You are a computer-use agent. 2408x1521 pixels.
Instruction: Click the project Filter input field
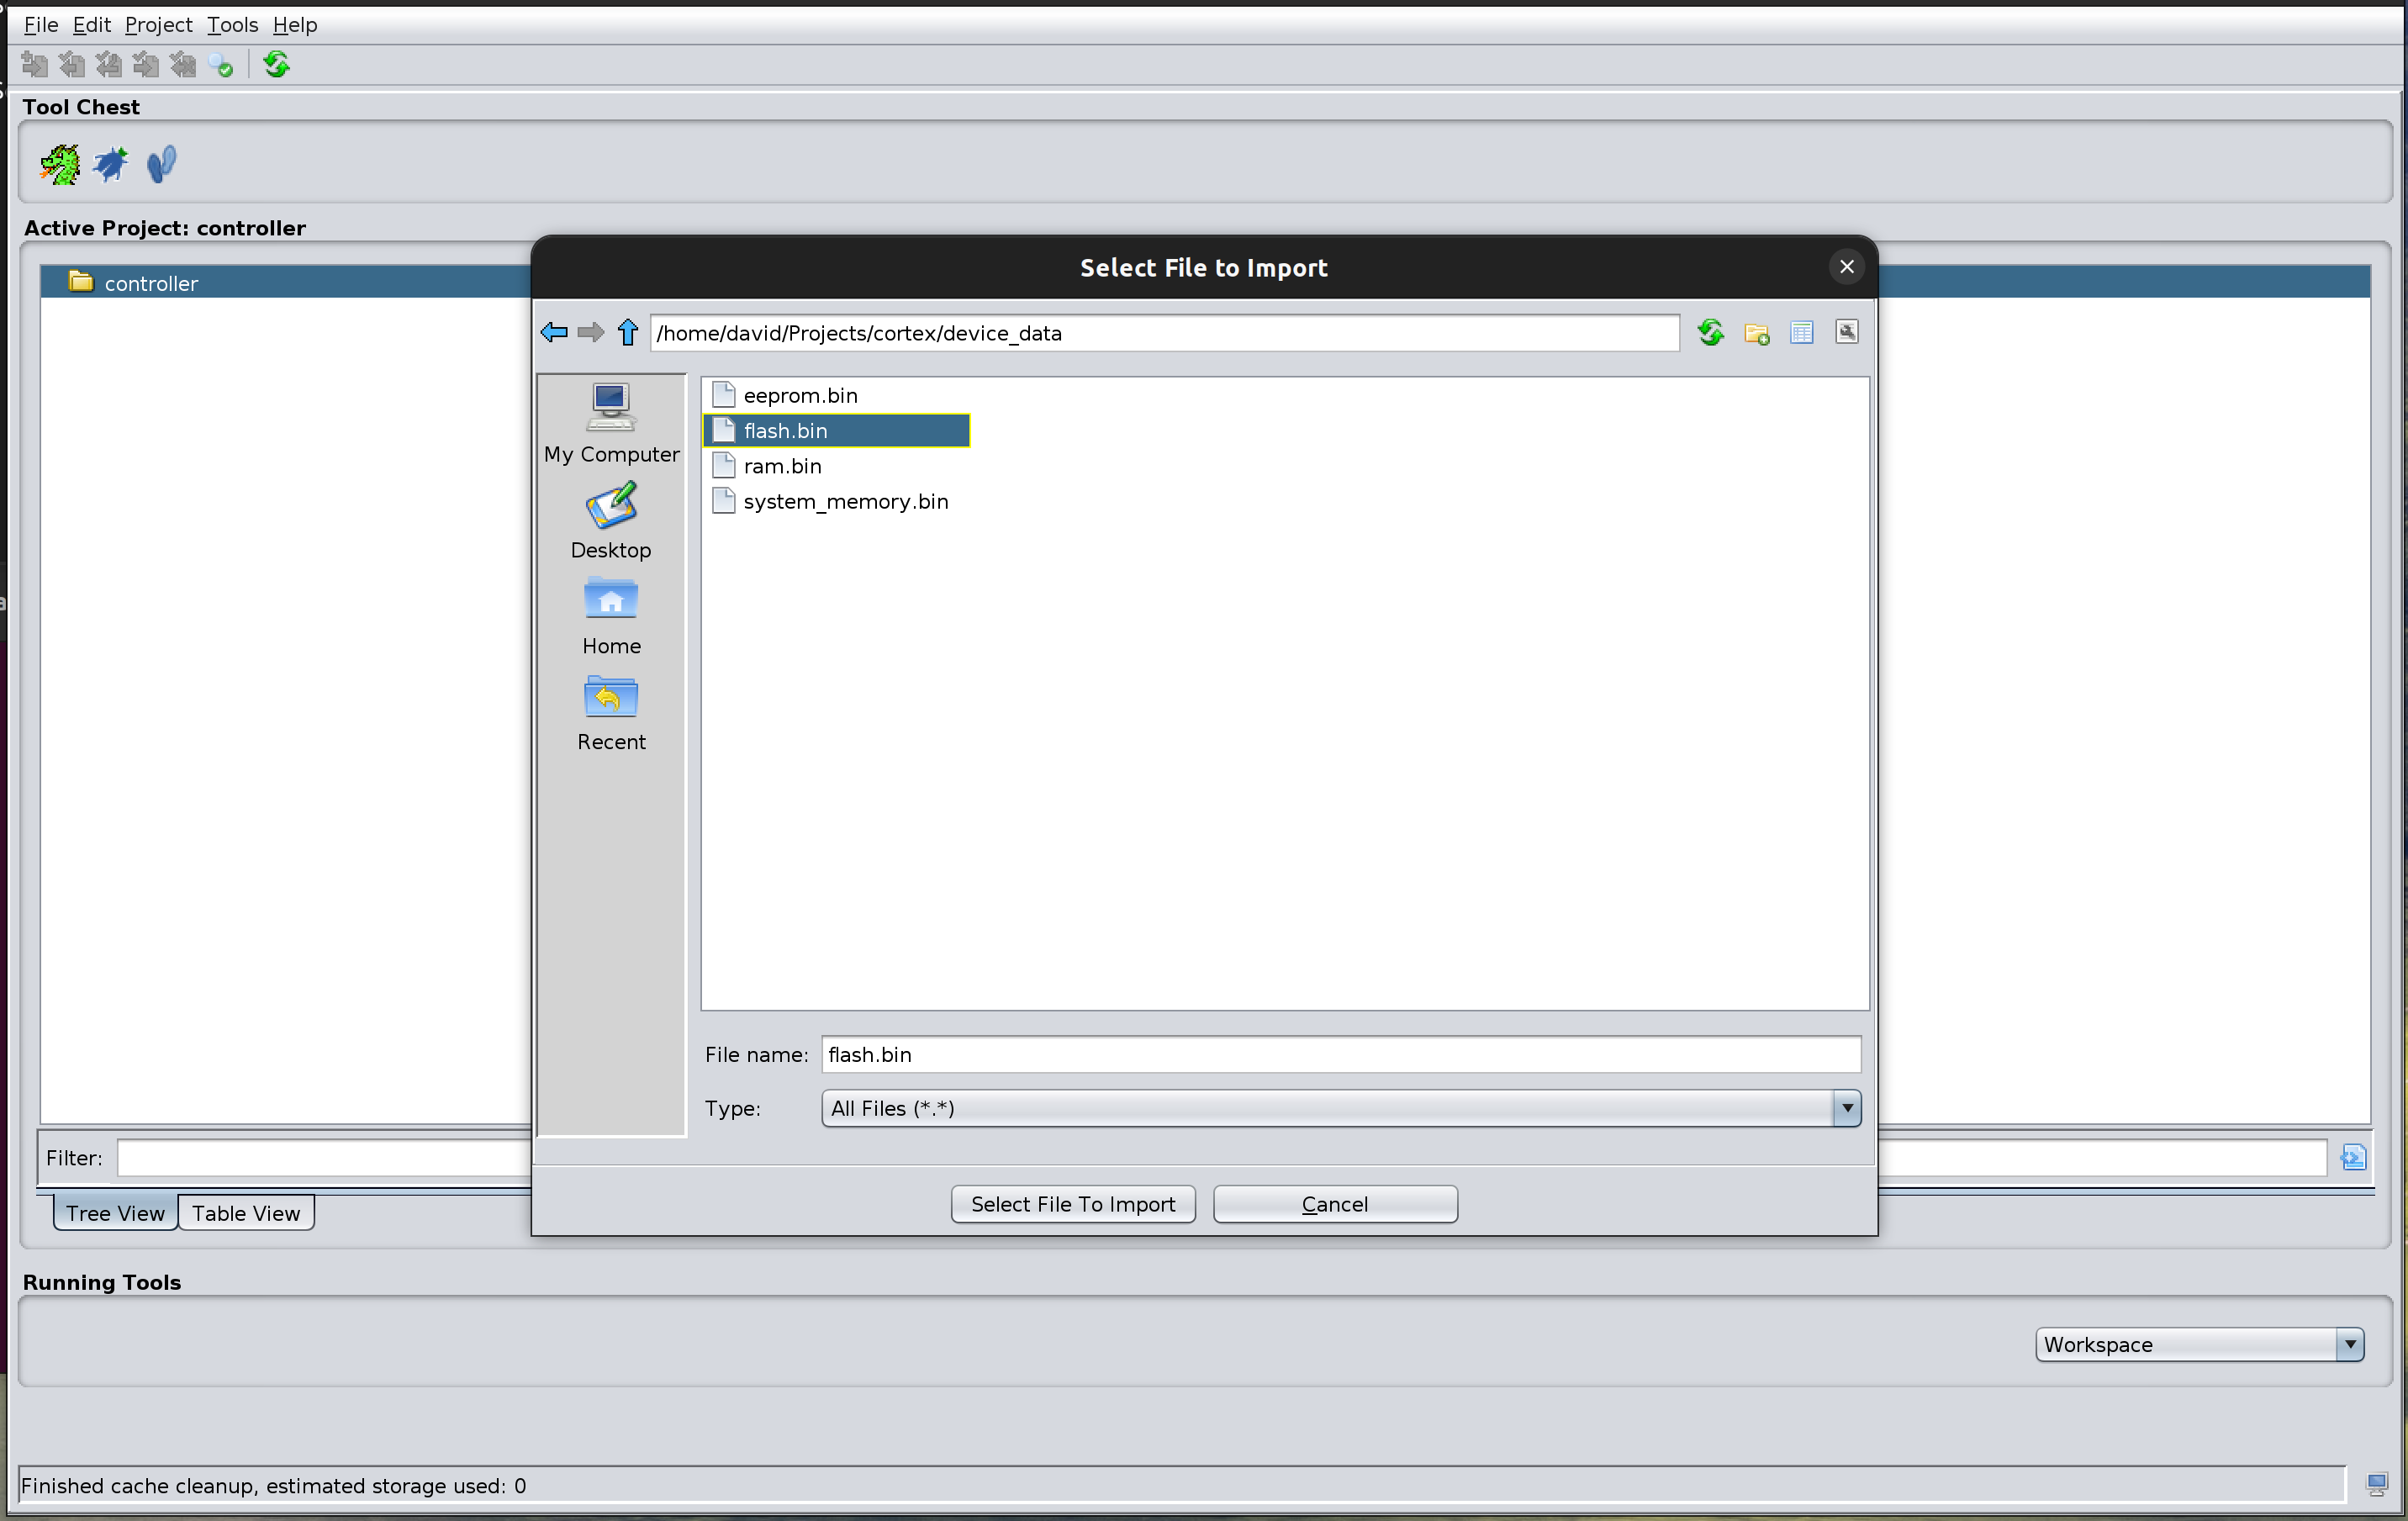[1222, 1157]
